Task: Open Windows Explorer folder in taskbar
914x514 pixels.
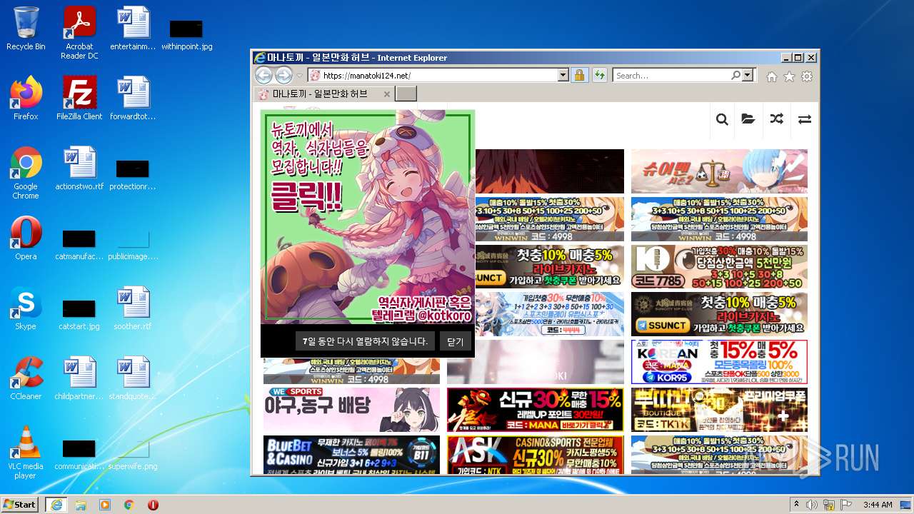Action: coord(81,504)
